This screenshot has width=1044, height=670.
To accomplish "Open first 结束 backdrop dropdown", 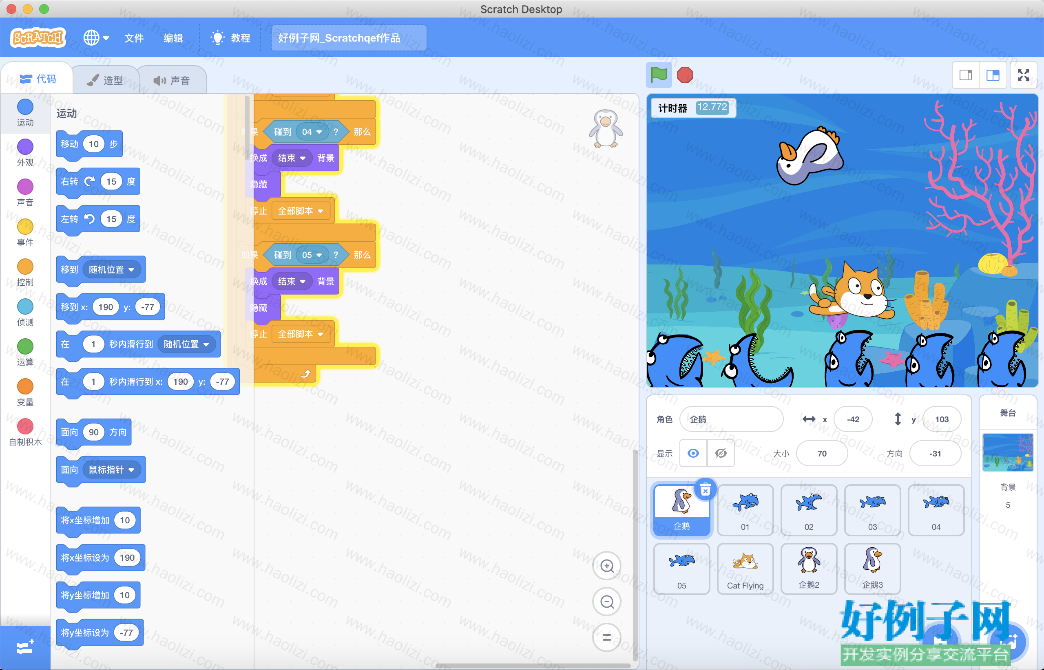I will click(x=292, y=158).
